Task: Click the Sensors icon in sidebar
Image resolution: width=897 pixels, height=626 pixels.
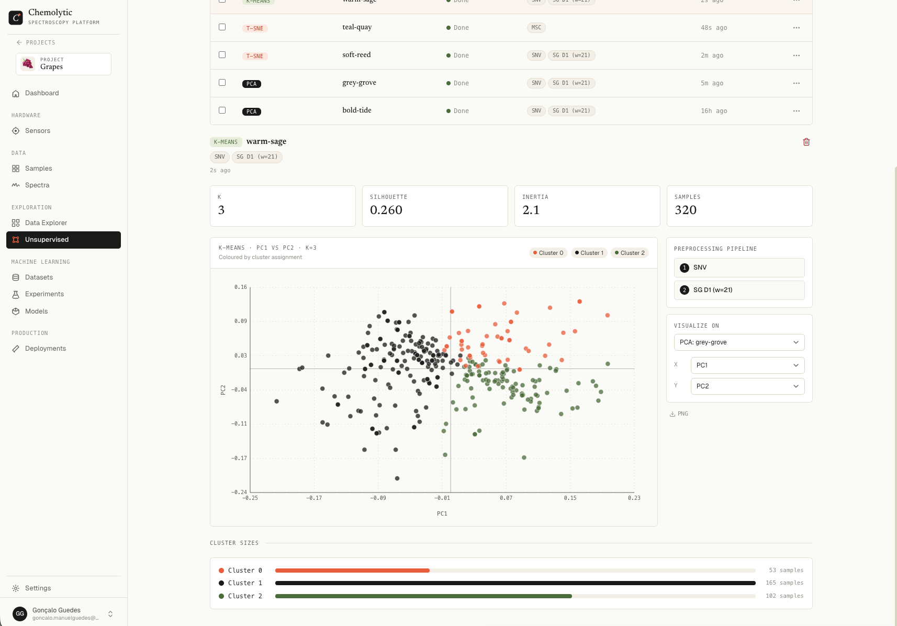Action: [16, 131]
